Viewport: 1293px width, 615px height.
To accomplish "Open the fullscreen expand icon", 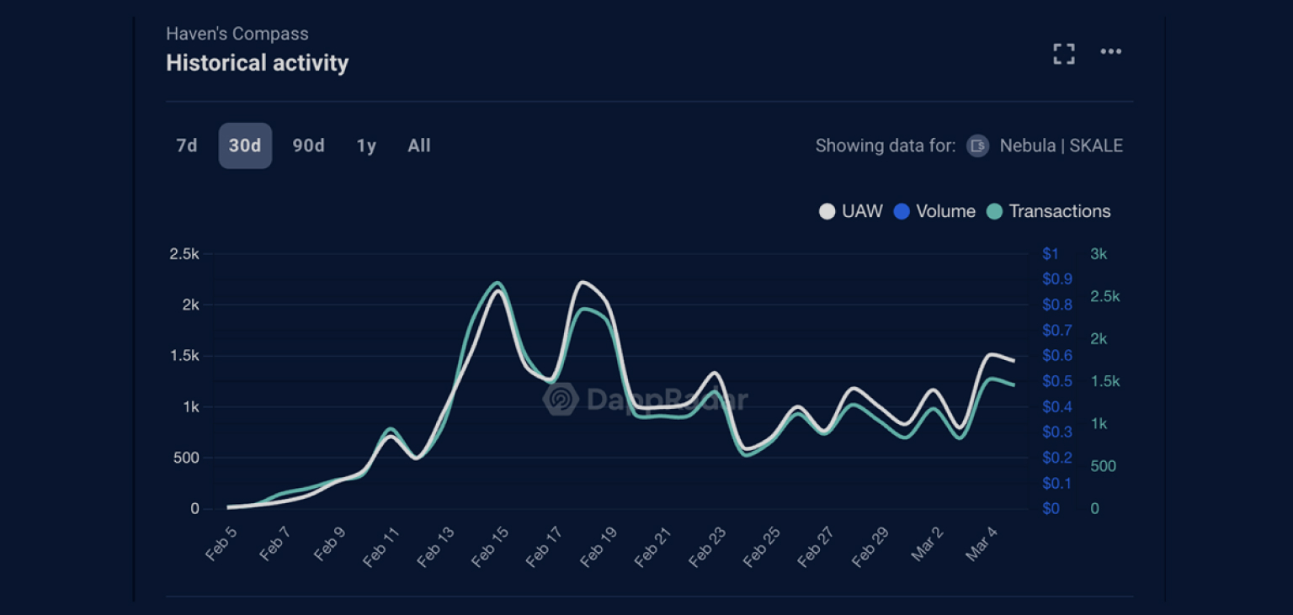I will [1064, 54].
